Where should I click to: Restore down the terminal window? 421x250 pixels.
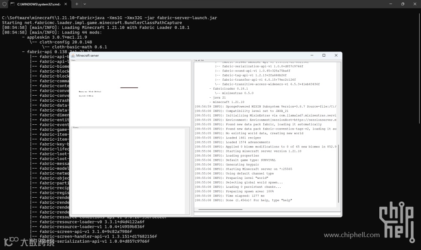pos(403,4)
